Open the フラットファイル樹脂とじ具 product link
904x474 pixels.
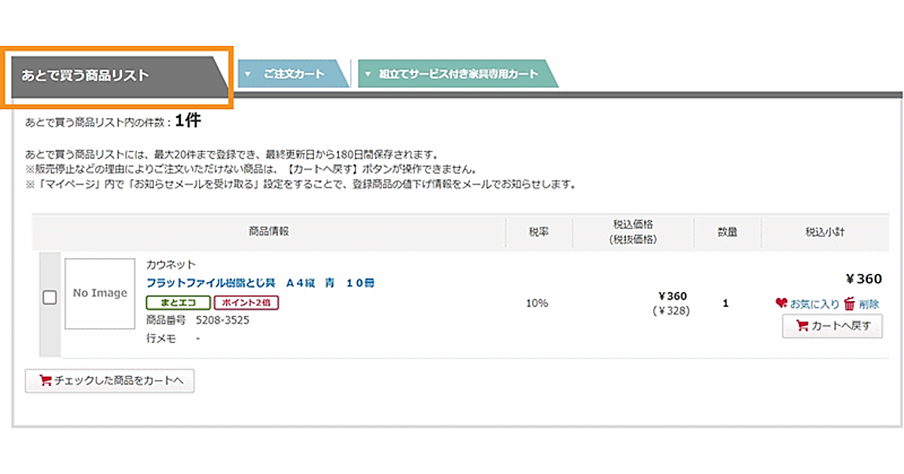(260, 283)
